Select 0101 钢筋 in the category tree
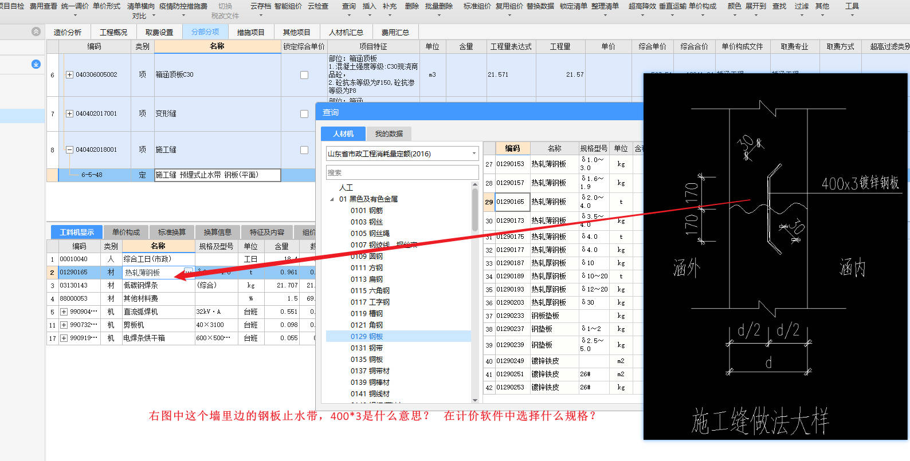910x461 pixels. tap(367, 211)
